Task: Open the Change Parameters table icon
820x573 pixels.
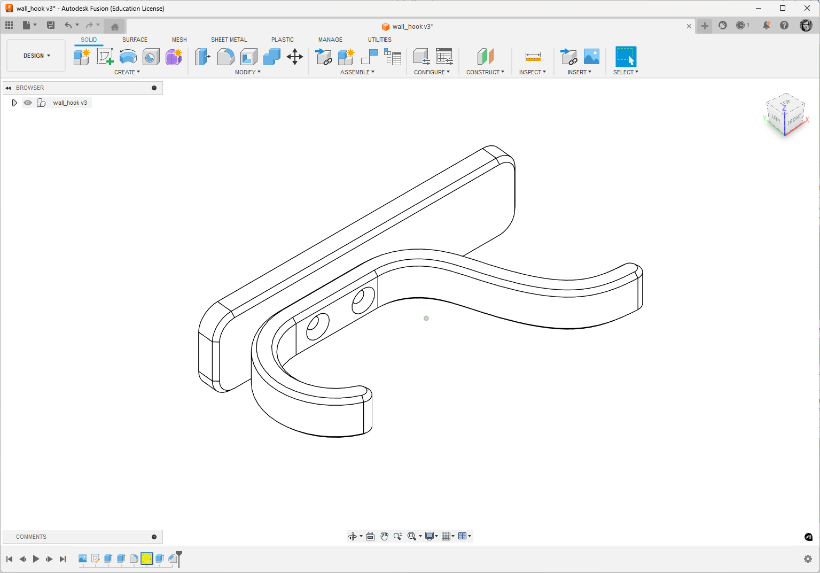Action: point(444,57)
